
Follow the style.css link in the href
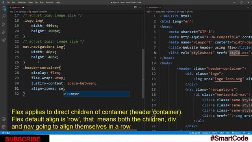coord(239,53)
